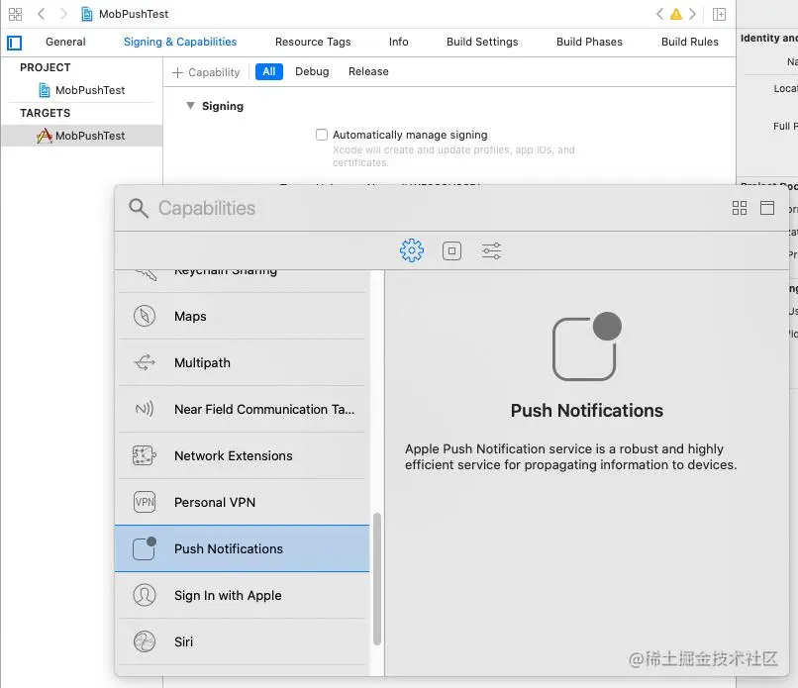
Task: Enable Automatically manage signing checkbox
Action: (x=322, y=135)
